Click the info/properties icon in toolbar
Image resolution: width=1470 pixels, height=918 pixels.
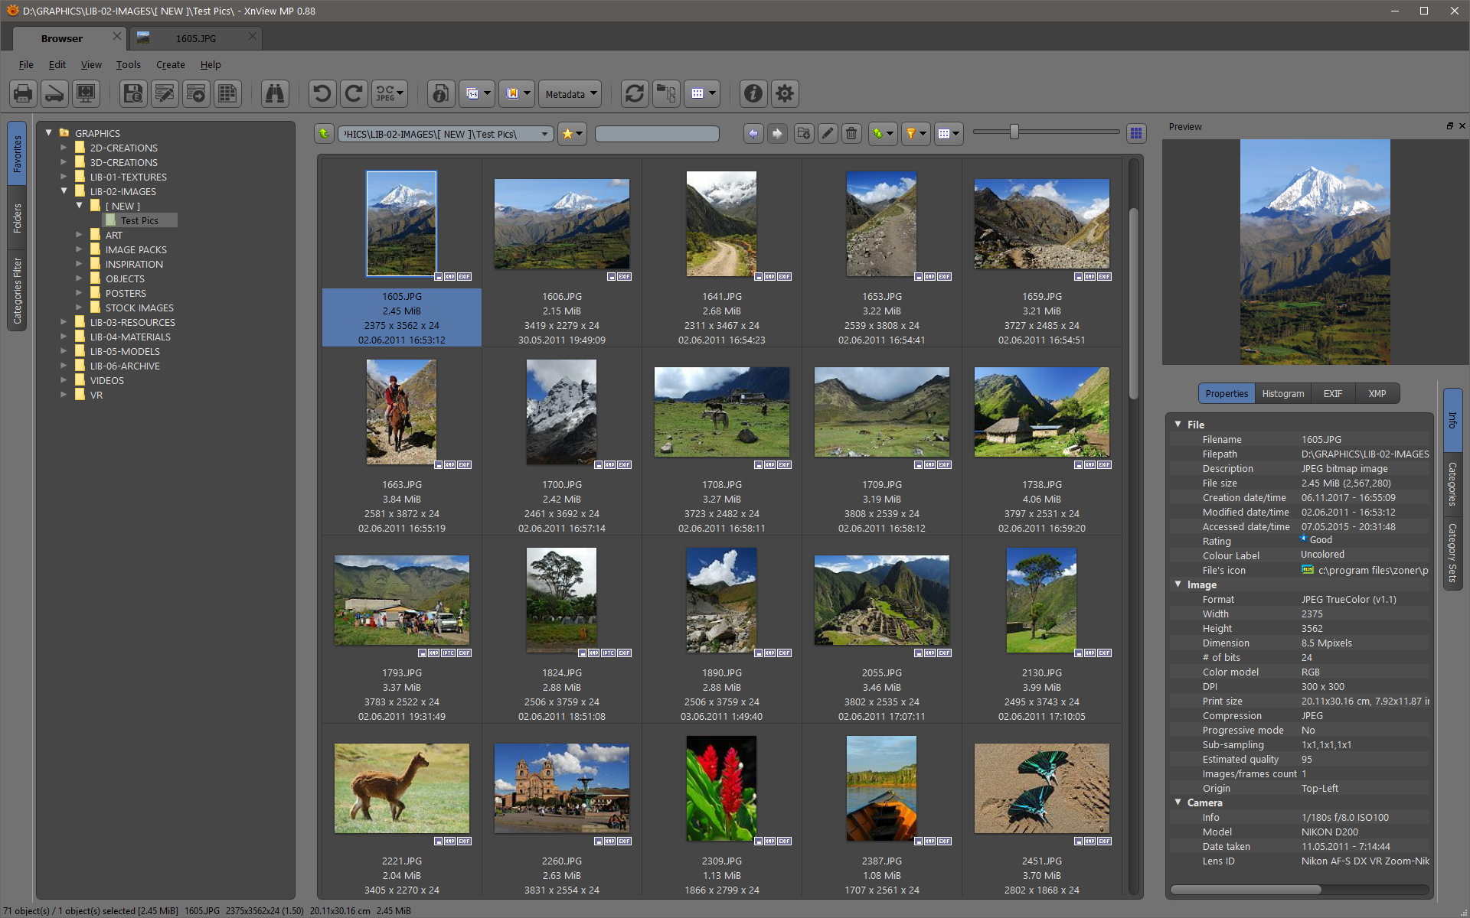[x=751, y=93]
